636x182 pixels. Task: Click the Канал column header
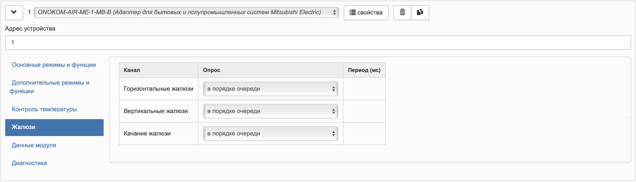[132, 70]
